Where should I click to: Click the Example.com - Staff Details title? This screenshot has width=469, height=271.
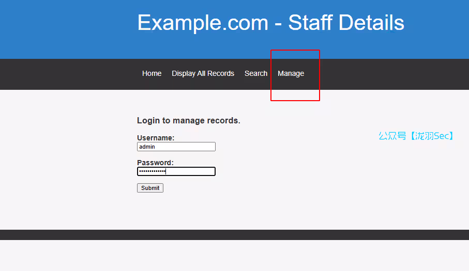[x=270, y=23]
